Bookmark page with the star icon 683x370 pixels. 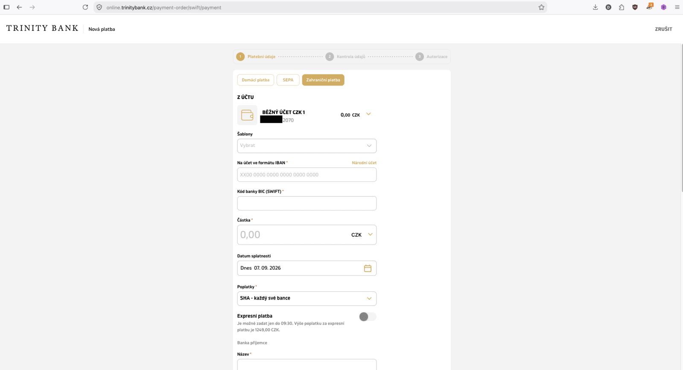pos(541,7)
